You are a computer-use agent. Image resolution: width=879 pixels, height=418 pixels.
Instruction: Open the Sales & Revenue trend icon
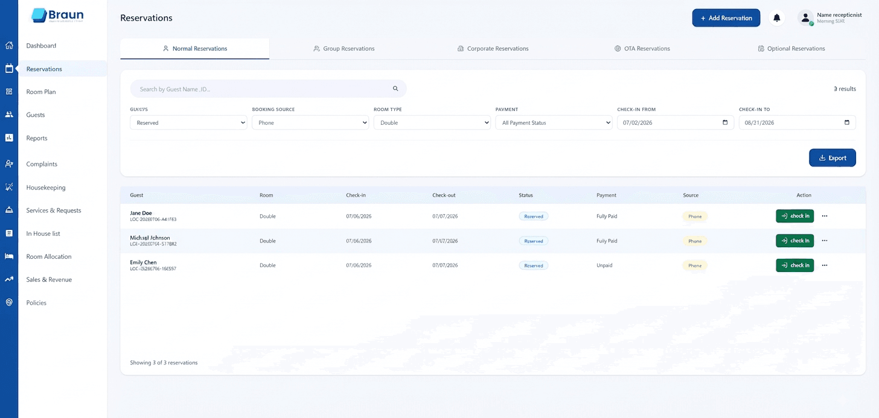click(x=9, y=279)
